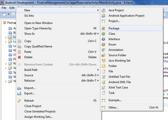
Task: Click the Java Working Set icon
Action: coord(103,61)
